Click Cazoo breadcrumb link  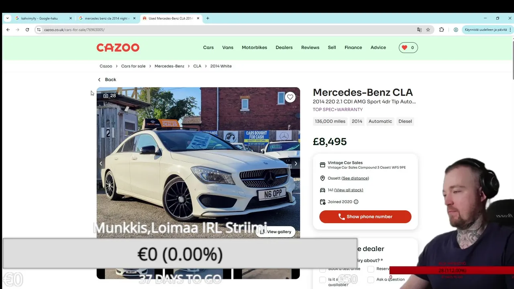click(x=106, y=66)
